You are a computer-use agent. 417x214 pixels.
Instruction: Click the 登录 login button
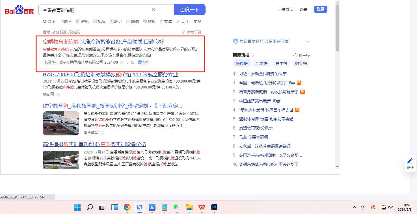click(x=320, y=9)
